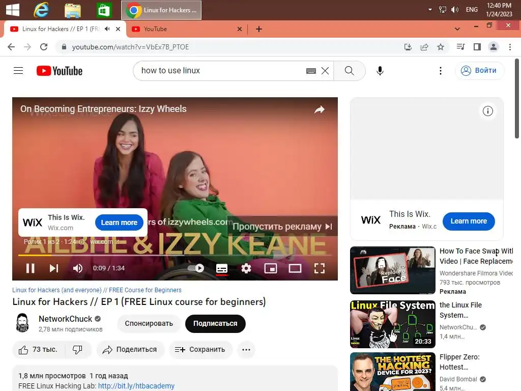This screenshot has height=391, width=521.
Task: Go to the YouTube home logo
Action: click(x=60, y=71)
